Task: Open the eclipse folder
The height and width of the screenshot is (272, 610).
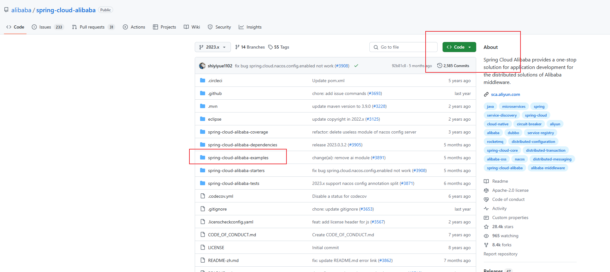Action: 215,119
